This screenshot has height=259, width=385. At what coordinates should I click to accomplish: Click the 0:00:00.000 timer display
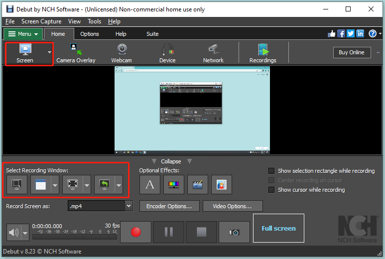click(47, 226)
